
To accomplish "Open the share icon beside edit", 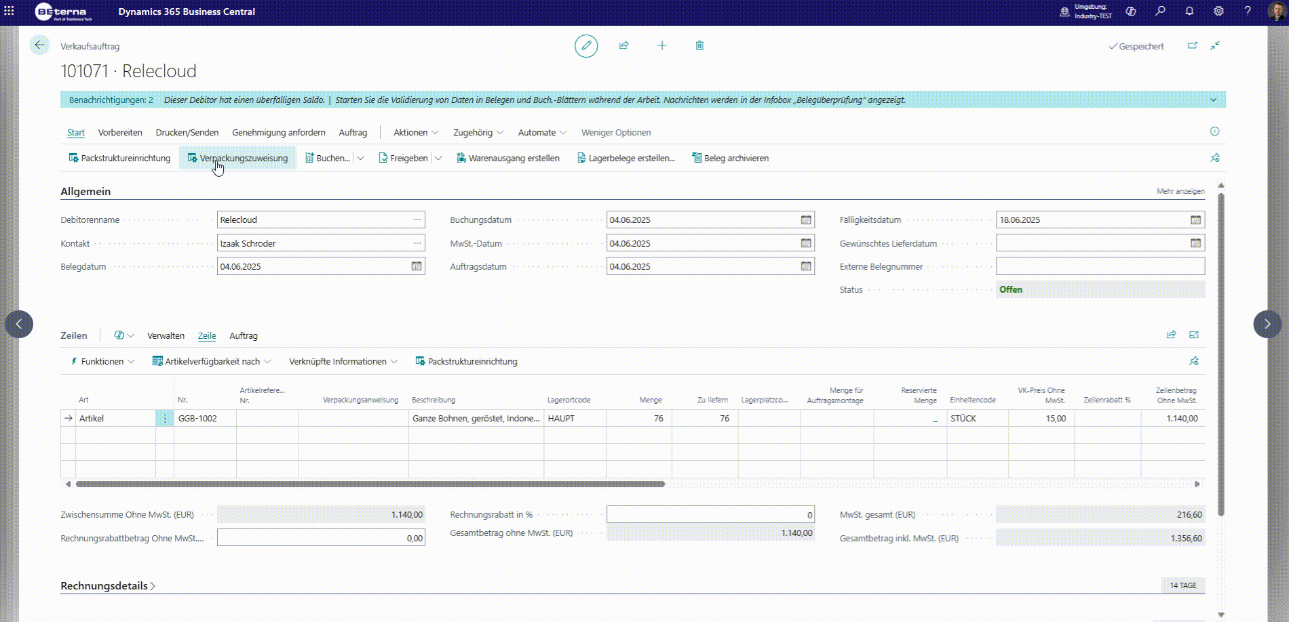I will click(x=624, y=45).
